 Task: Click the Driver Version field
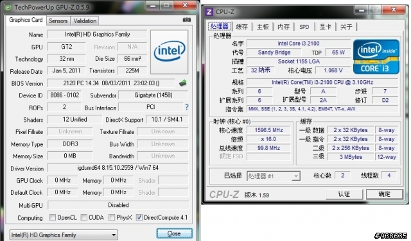[x=118, y=168]
